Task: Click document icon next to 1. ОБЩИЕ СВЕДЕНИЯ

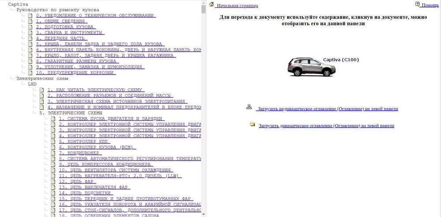Action: click(x=30, y=21)
